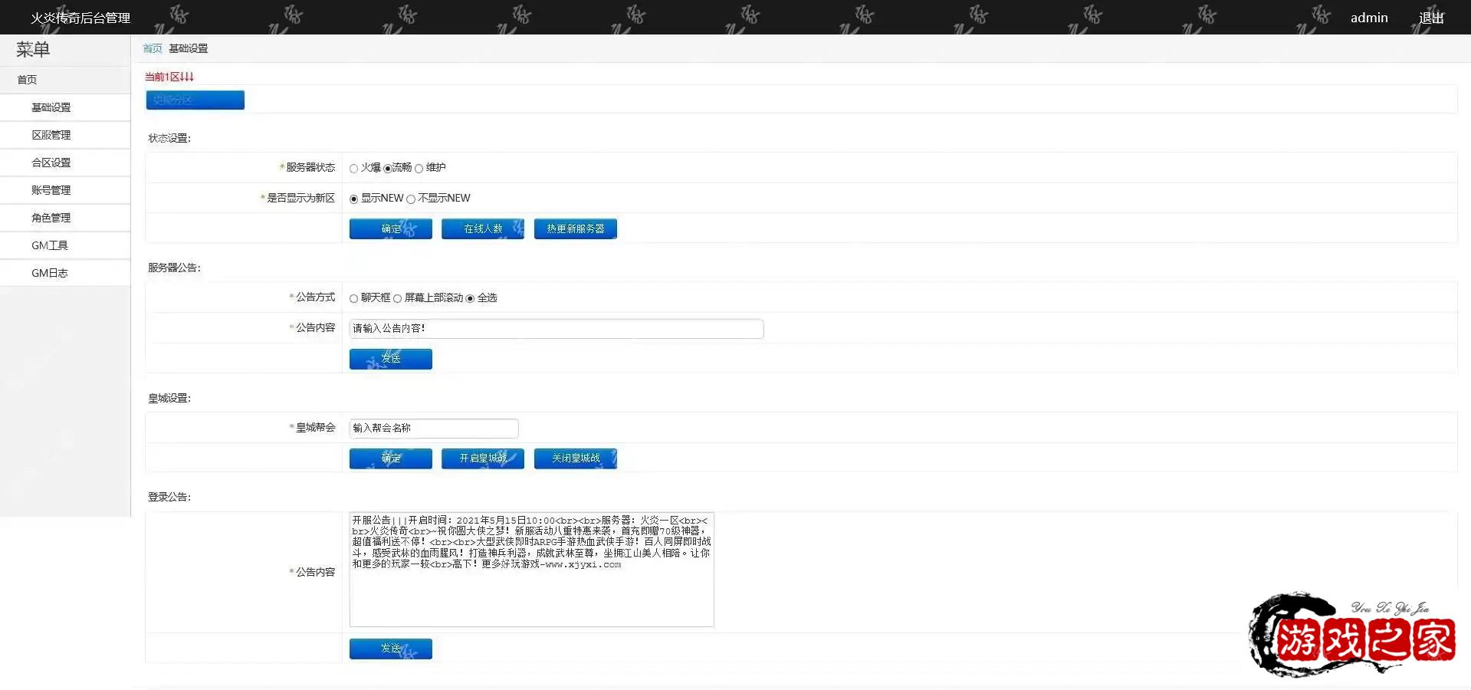The image size is (1471, 690).
Task: Click the 皇城帮会 guild name input field
Action: click(433, 428)
